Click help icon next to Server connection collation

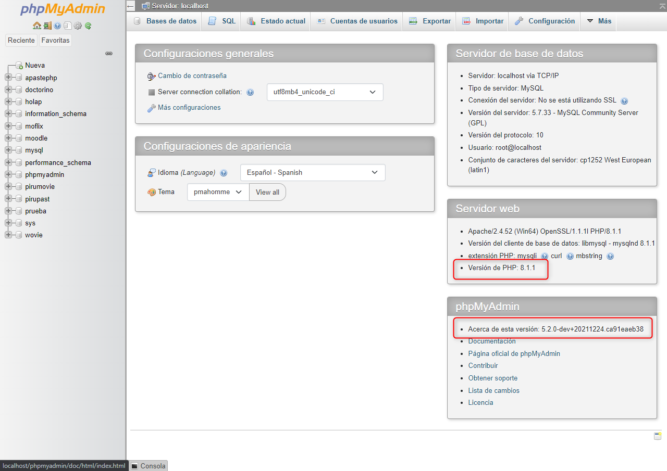point(250,92)
